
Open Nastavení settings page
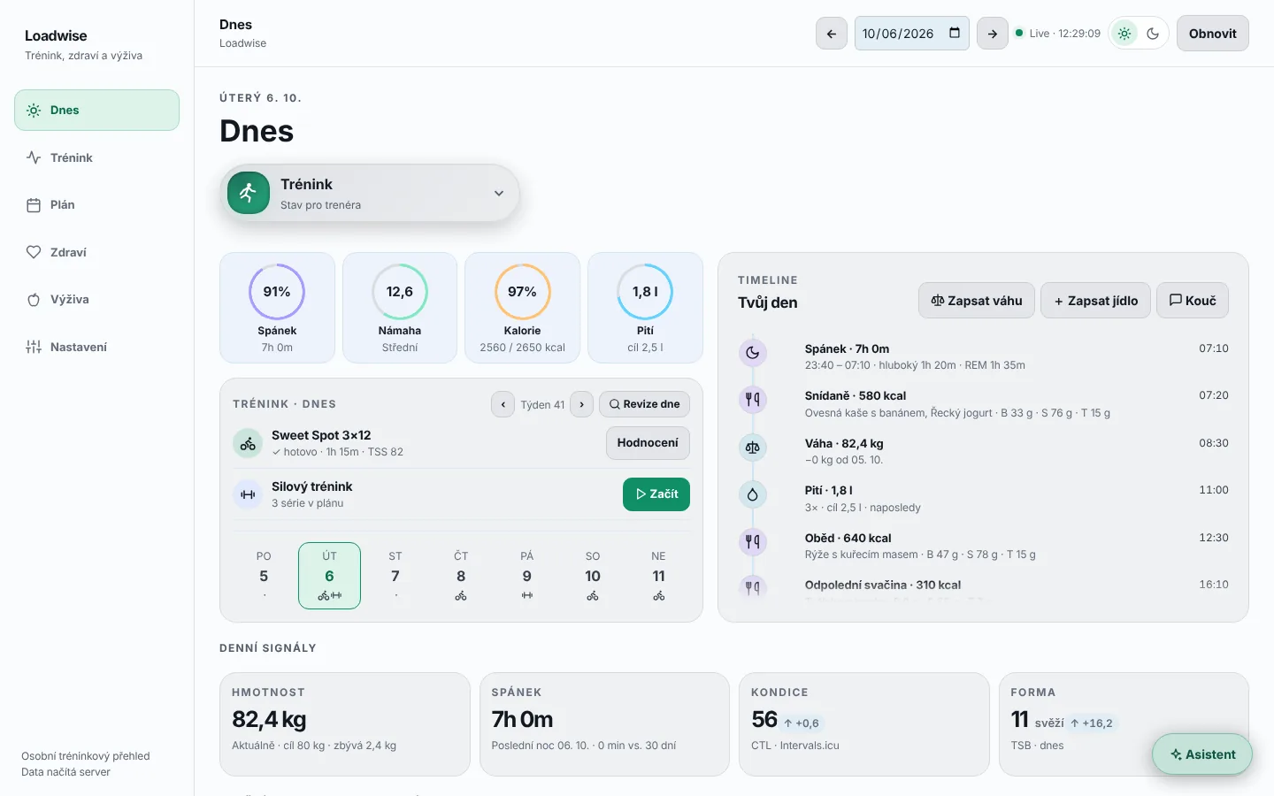click(x=96, y=347)
